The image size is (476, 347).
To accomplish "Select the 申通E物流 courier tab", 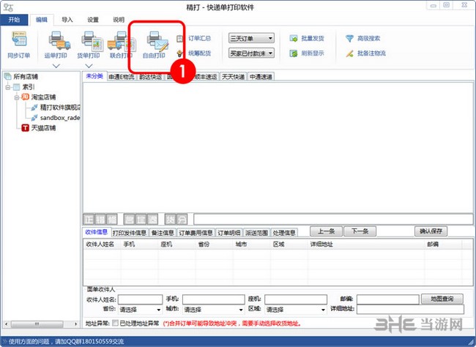I will pos(122,77).
